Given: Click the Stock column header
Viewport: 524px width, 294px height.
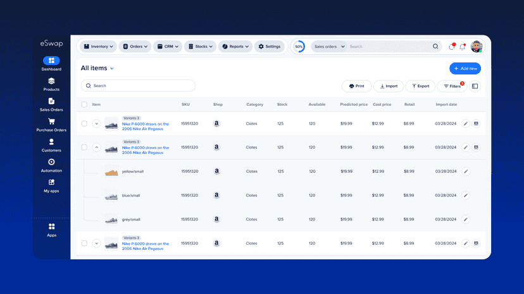Looking at the screenshot, I should 282,105.
